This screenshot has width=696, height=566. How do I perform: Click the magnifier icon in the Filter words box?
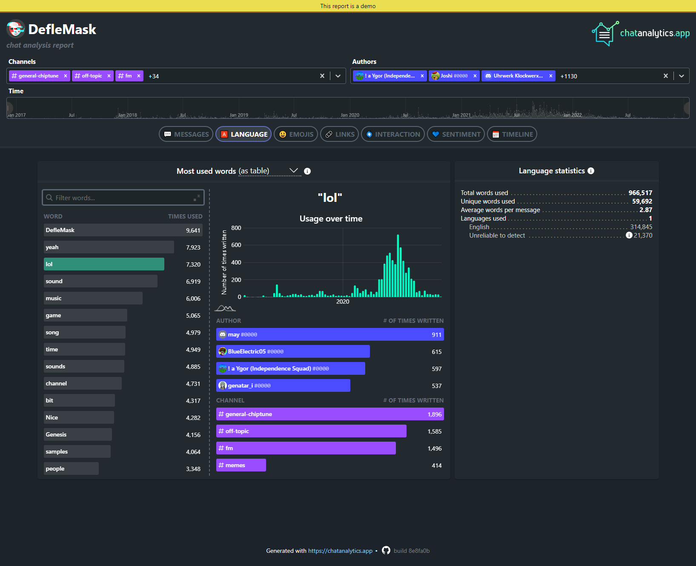pos(49,197)
